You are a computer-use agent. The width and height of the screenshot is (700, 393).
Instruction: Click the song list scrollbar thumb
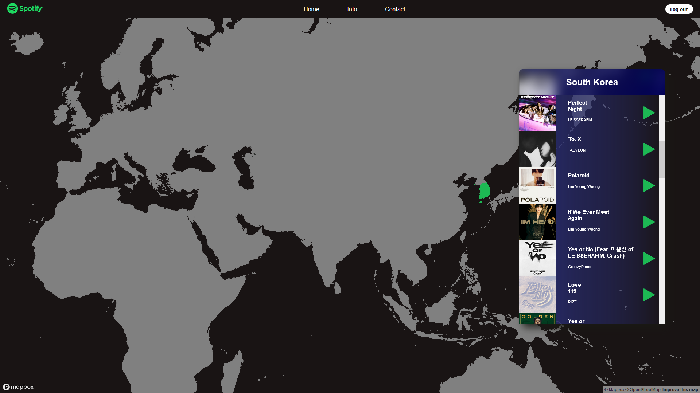tap(661, 160)
